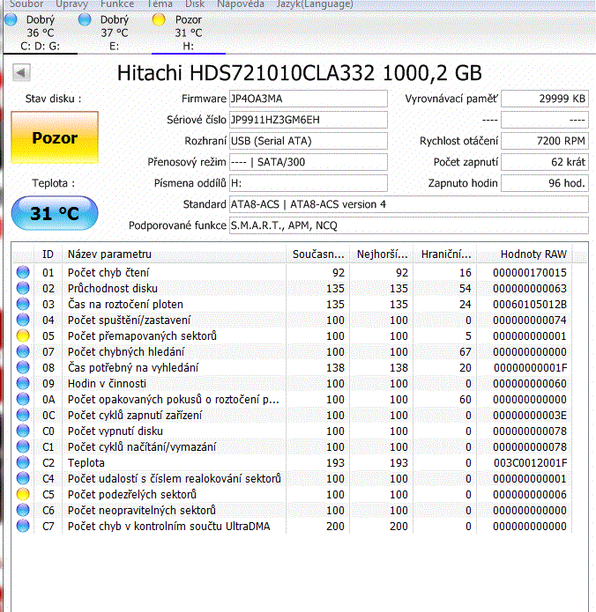
Task: Click the blue icon for row 0A
Action: click(23, 399)
